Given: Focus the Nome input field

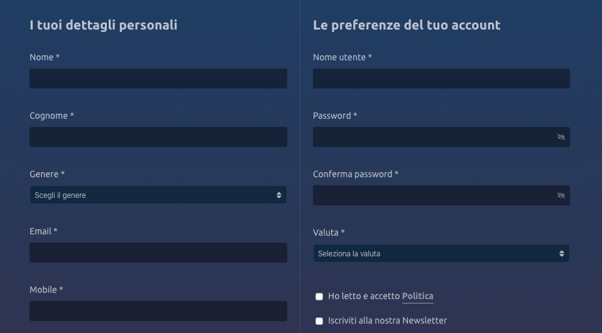Looking at the screenshot, I should tap(158, 79).
